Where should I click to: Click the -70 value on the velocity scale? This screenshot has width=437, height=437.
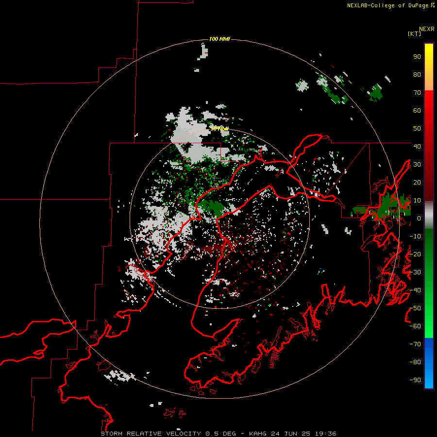pyautogui.click(x=415, y=344)
